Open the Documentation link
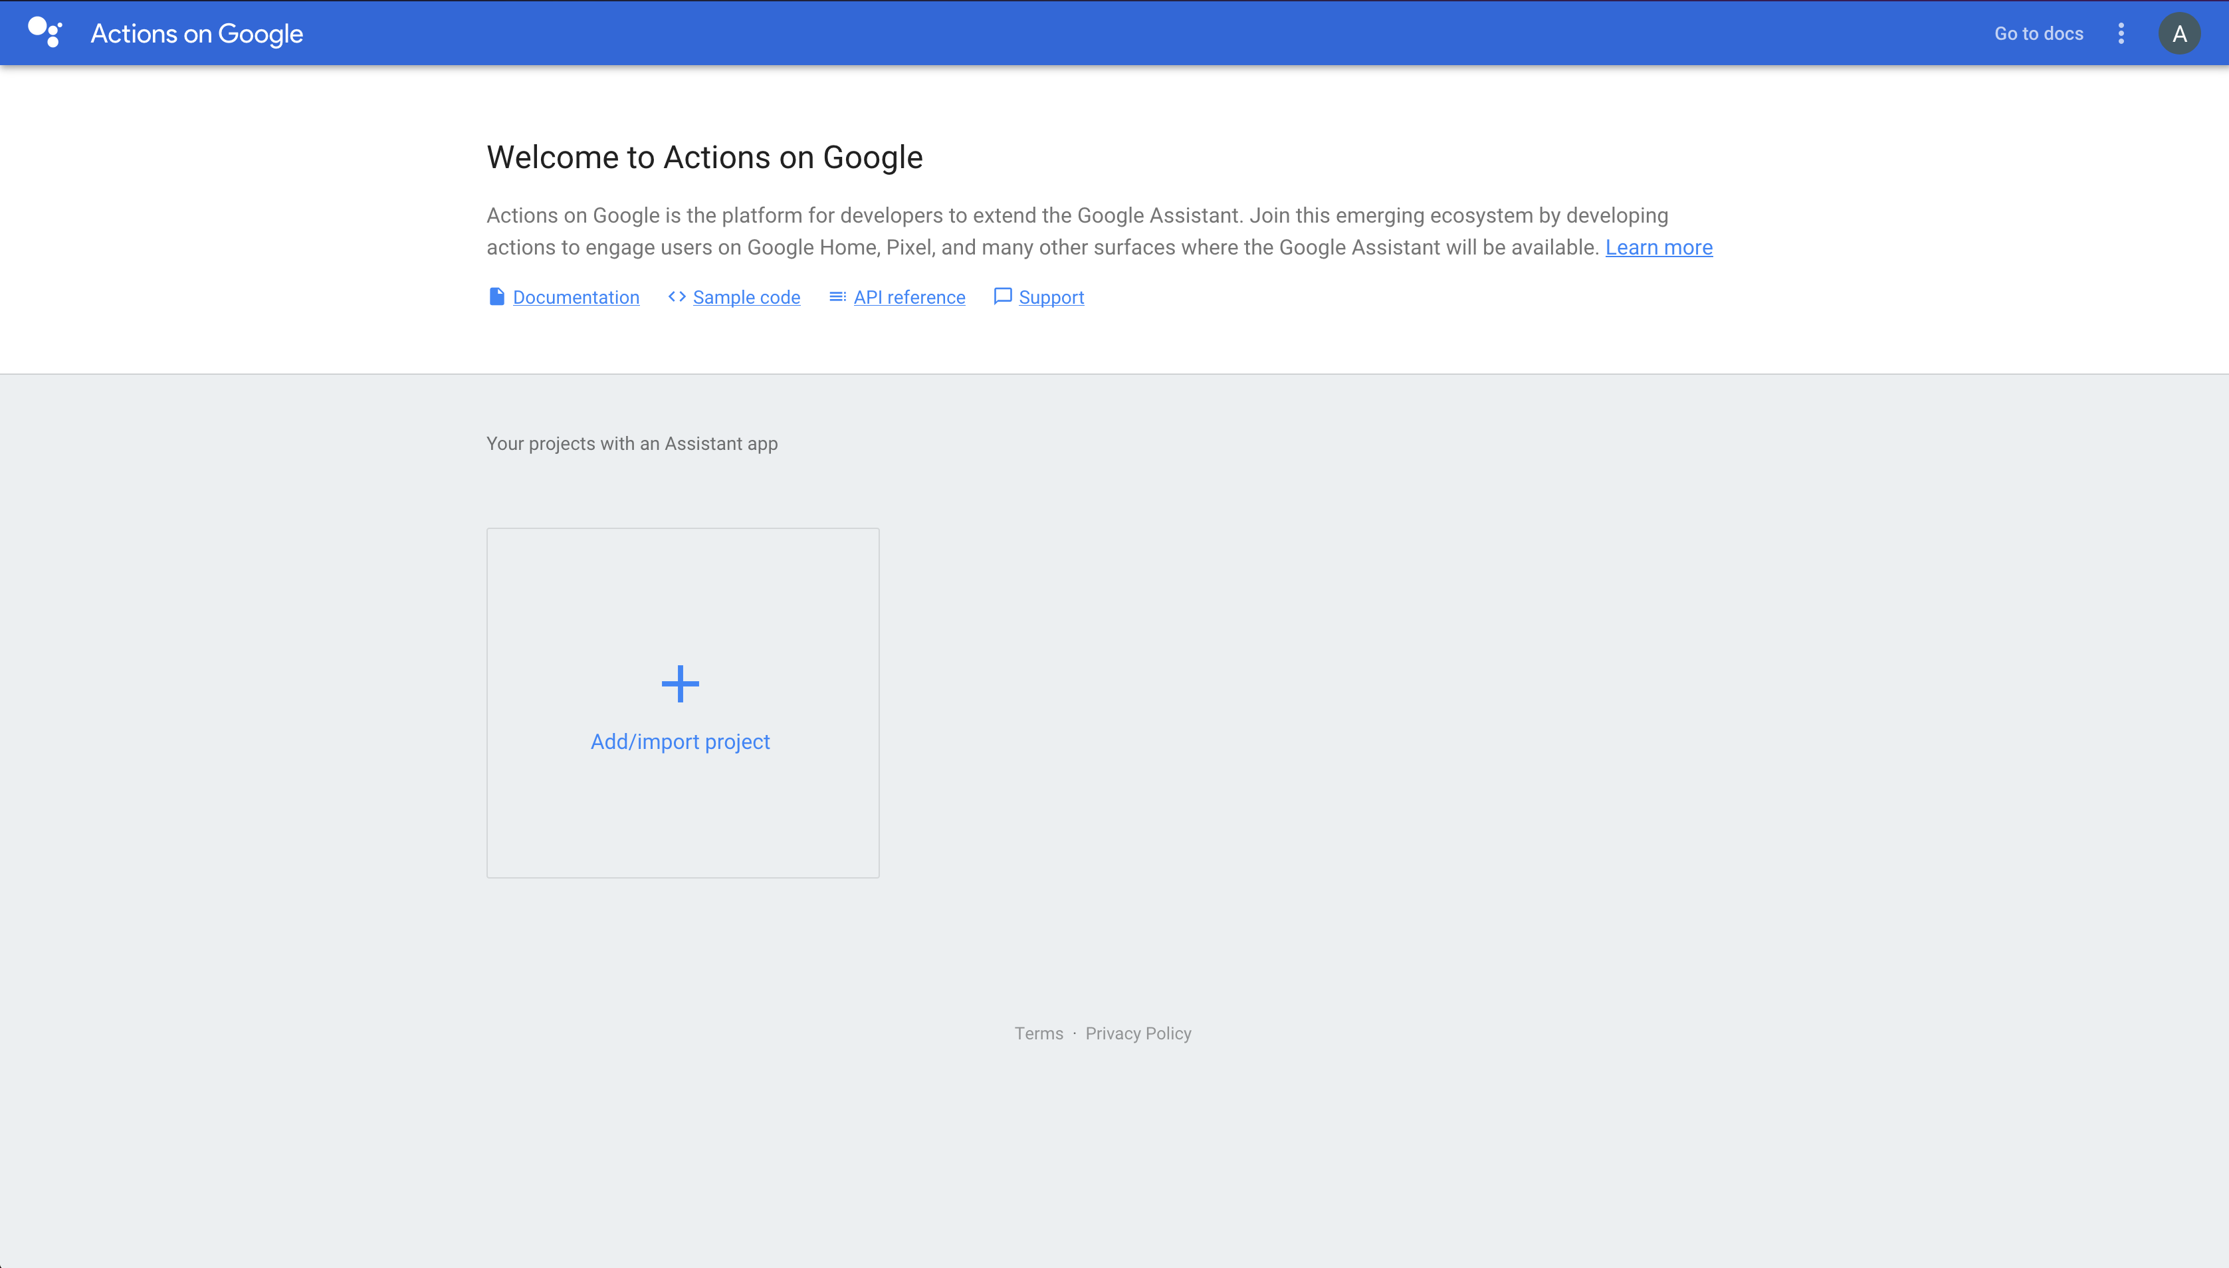2229x1268 pixels. [576, 298]
